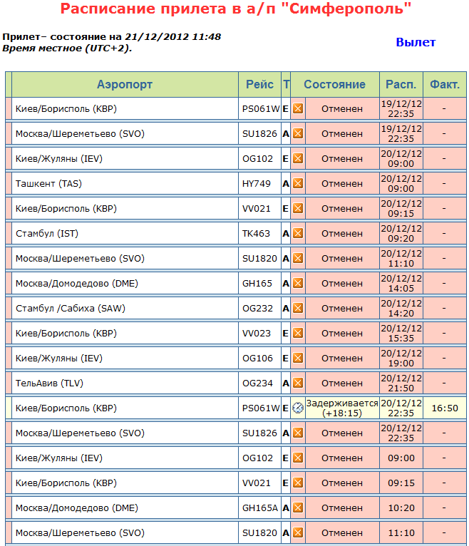The width and height of the screenshot is (469, 546).
Task: Click the cancelled icon for flight HY749
Action: 298,183
